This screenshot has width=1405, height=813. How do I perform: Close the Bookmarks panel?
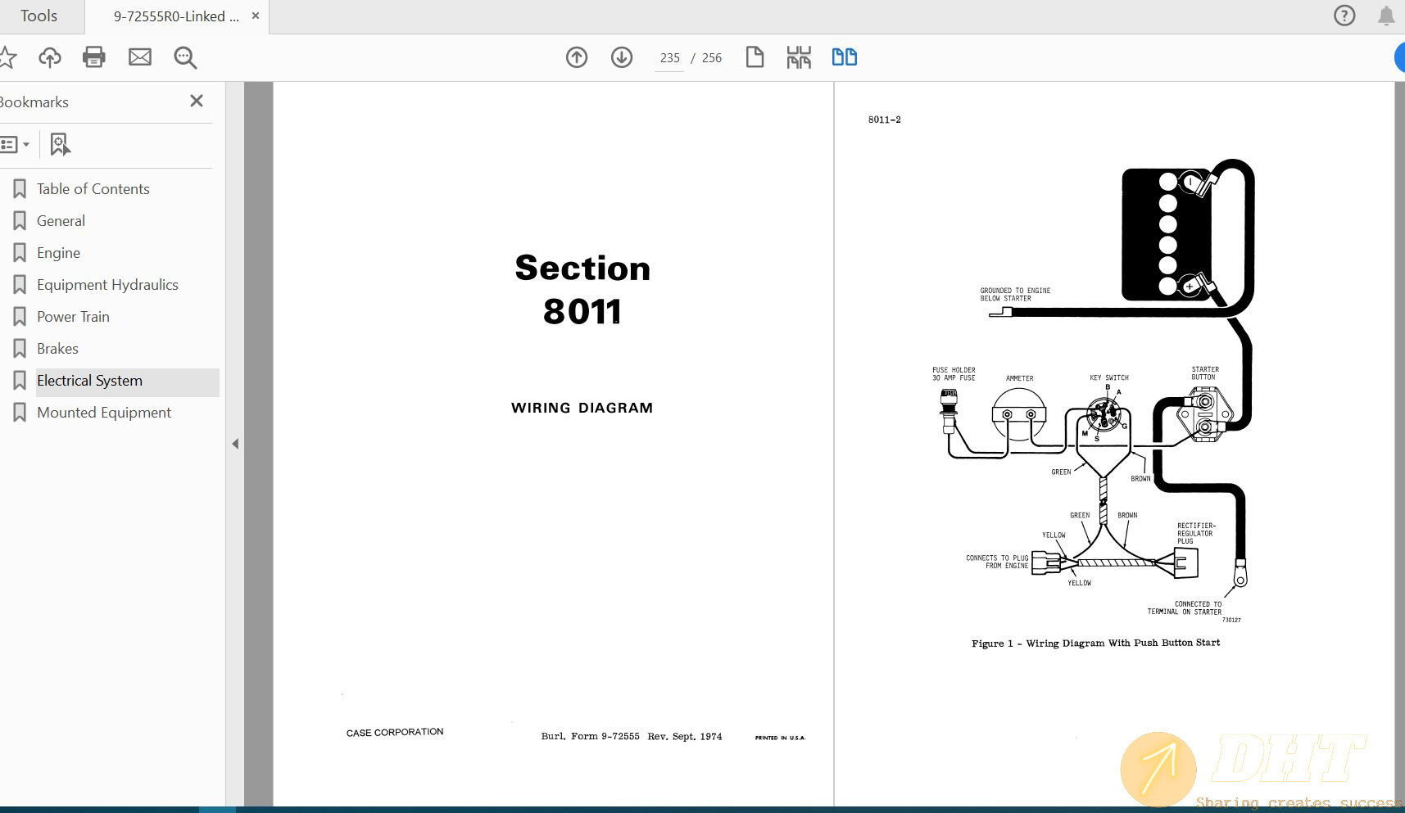click(197, 101)
